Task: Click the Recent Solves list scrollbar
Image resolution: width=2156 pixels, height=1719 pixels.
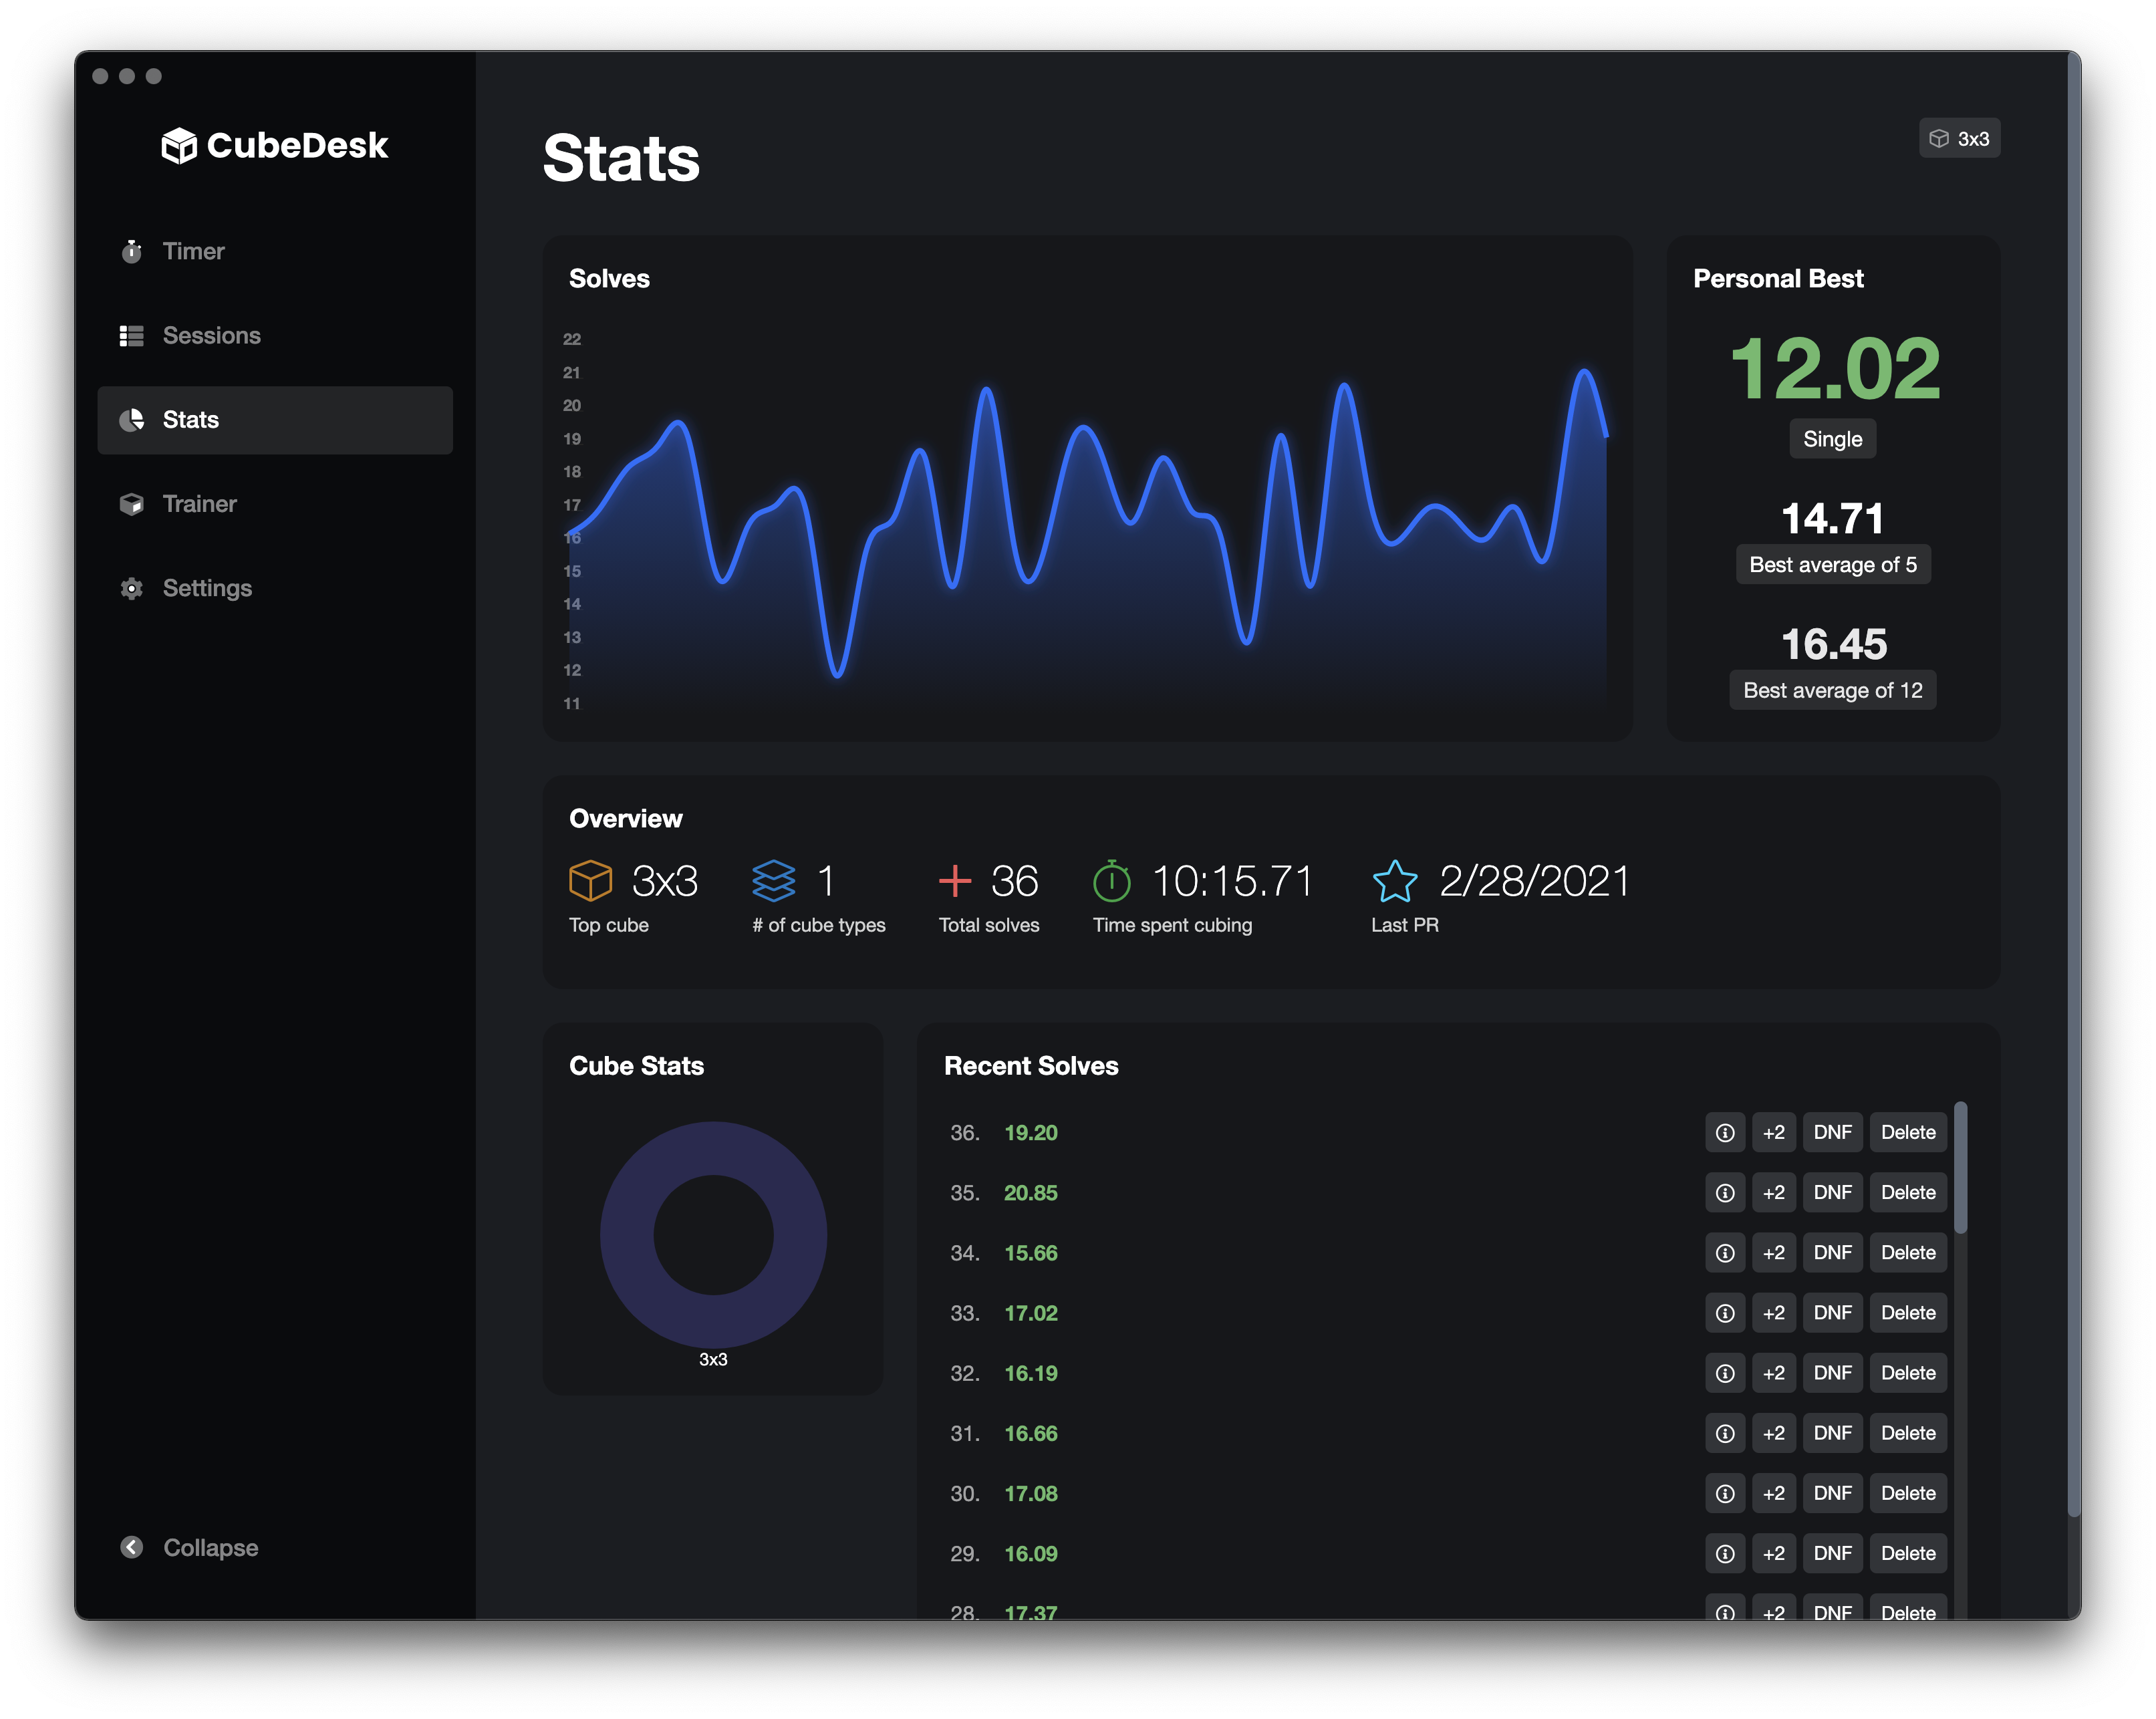Action: click(x=1960, y=1167)
